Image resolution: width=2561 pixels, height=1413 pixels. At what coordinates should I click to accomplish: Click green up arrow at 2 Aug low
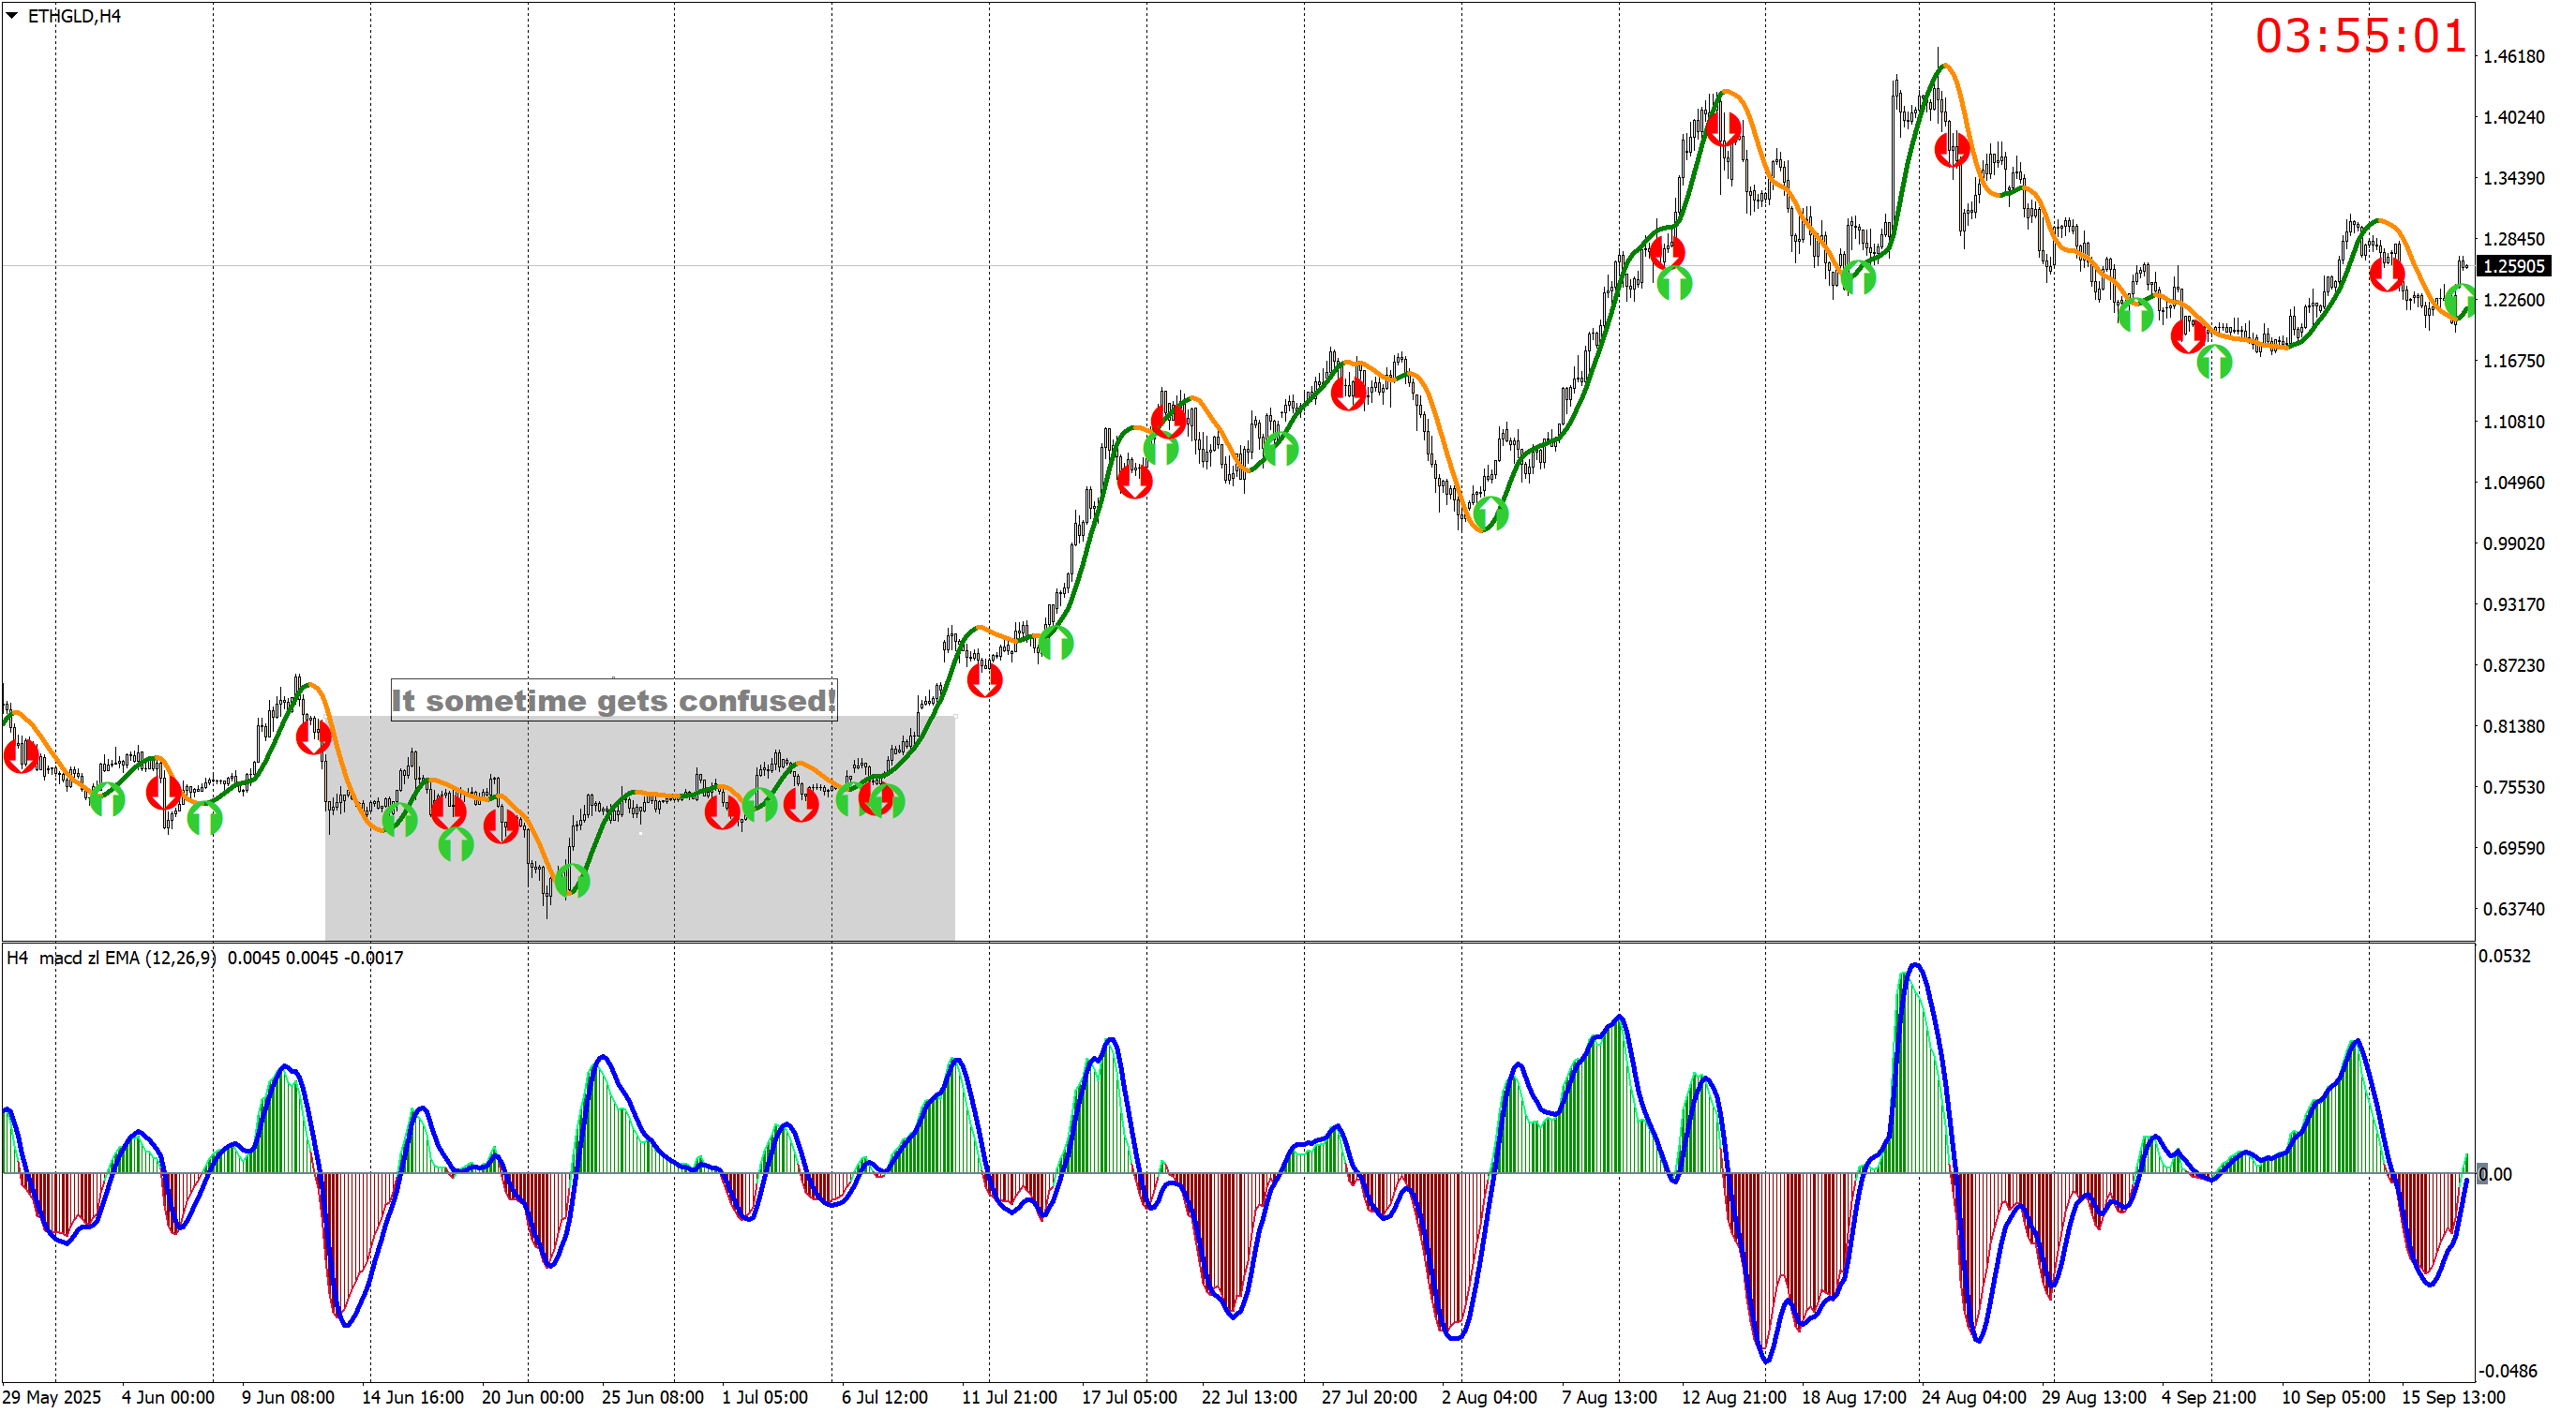1490,513
